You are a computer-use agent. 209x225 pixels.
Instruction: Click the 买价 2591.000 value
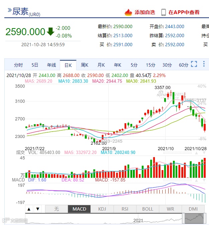click(x=123, y=45)
